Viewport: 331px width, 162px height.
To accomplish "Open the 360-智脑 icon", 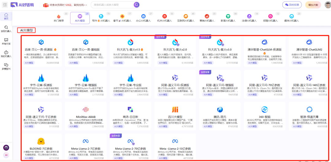I will (x=264, y=110).
